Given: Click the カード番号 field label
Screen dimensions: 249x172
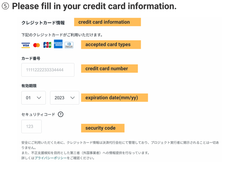Looking at the screenshot, I should coord(31,58).
